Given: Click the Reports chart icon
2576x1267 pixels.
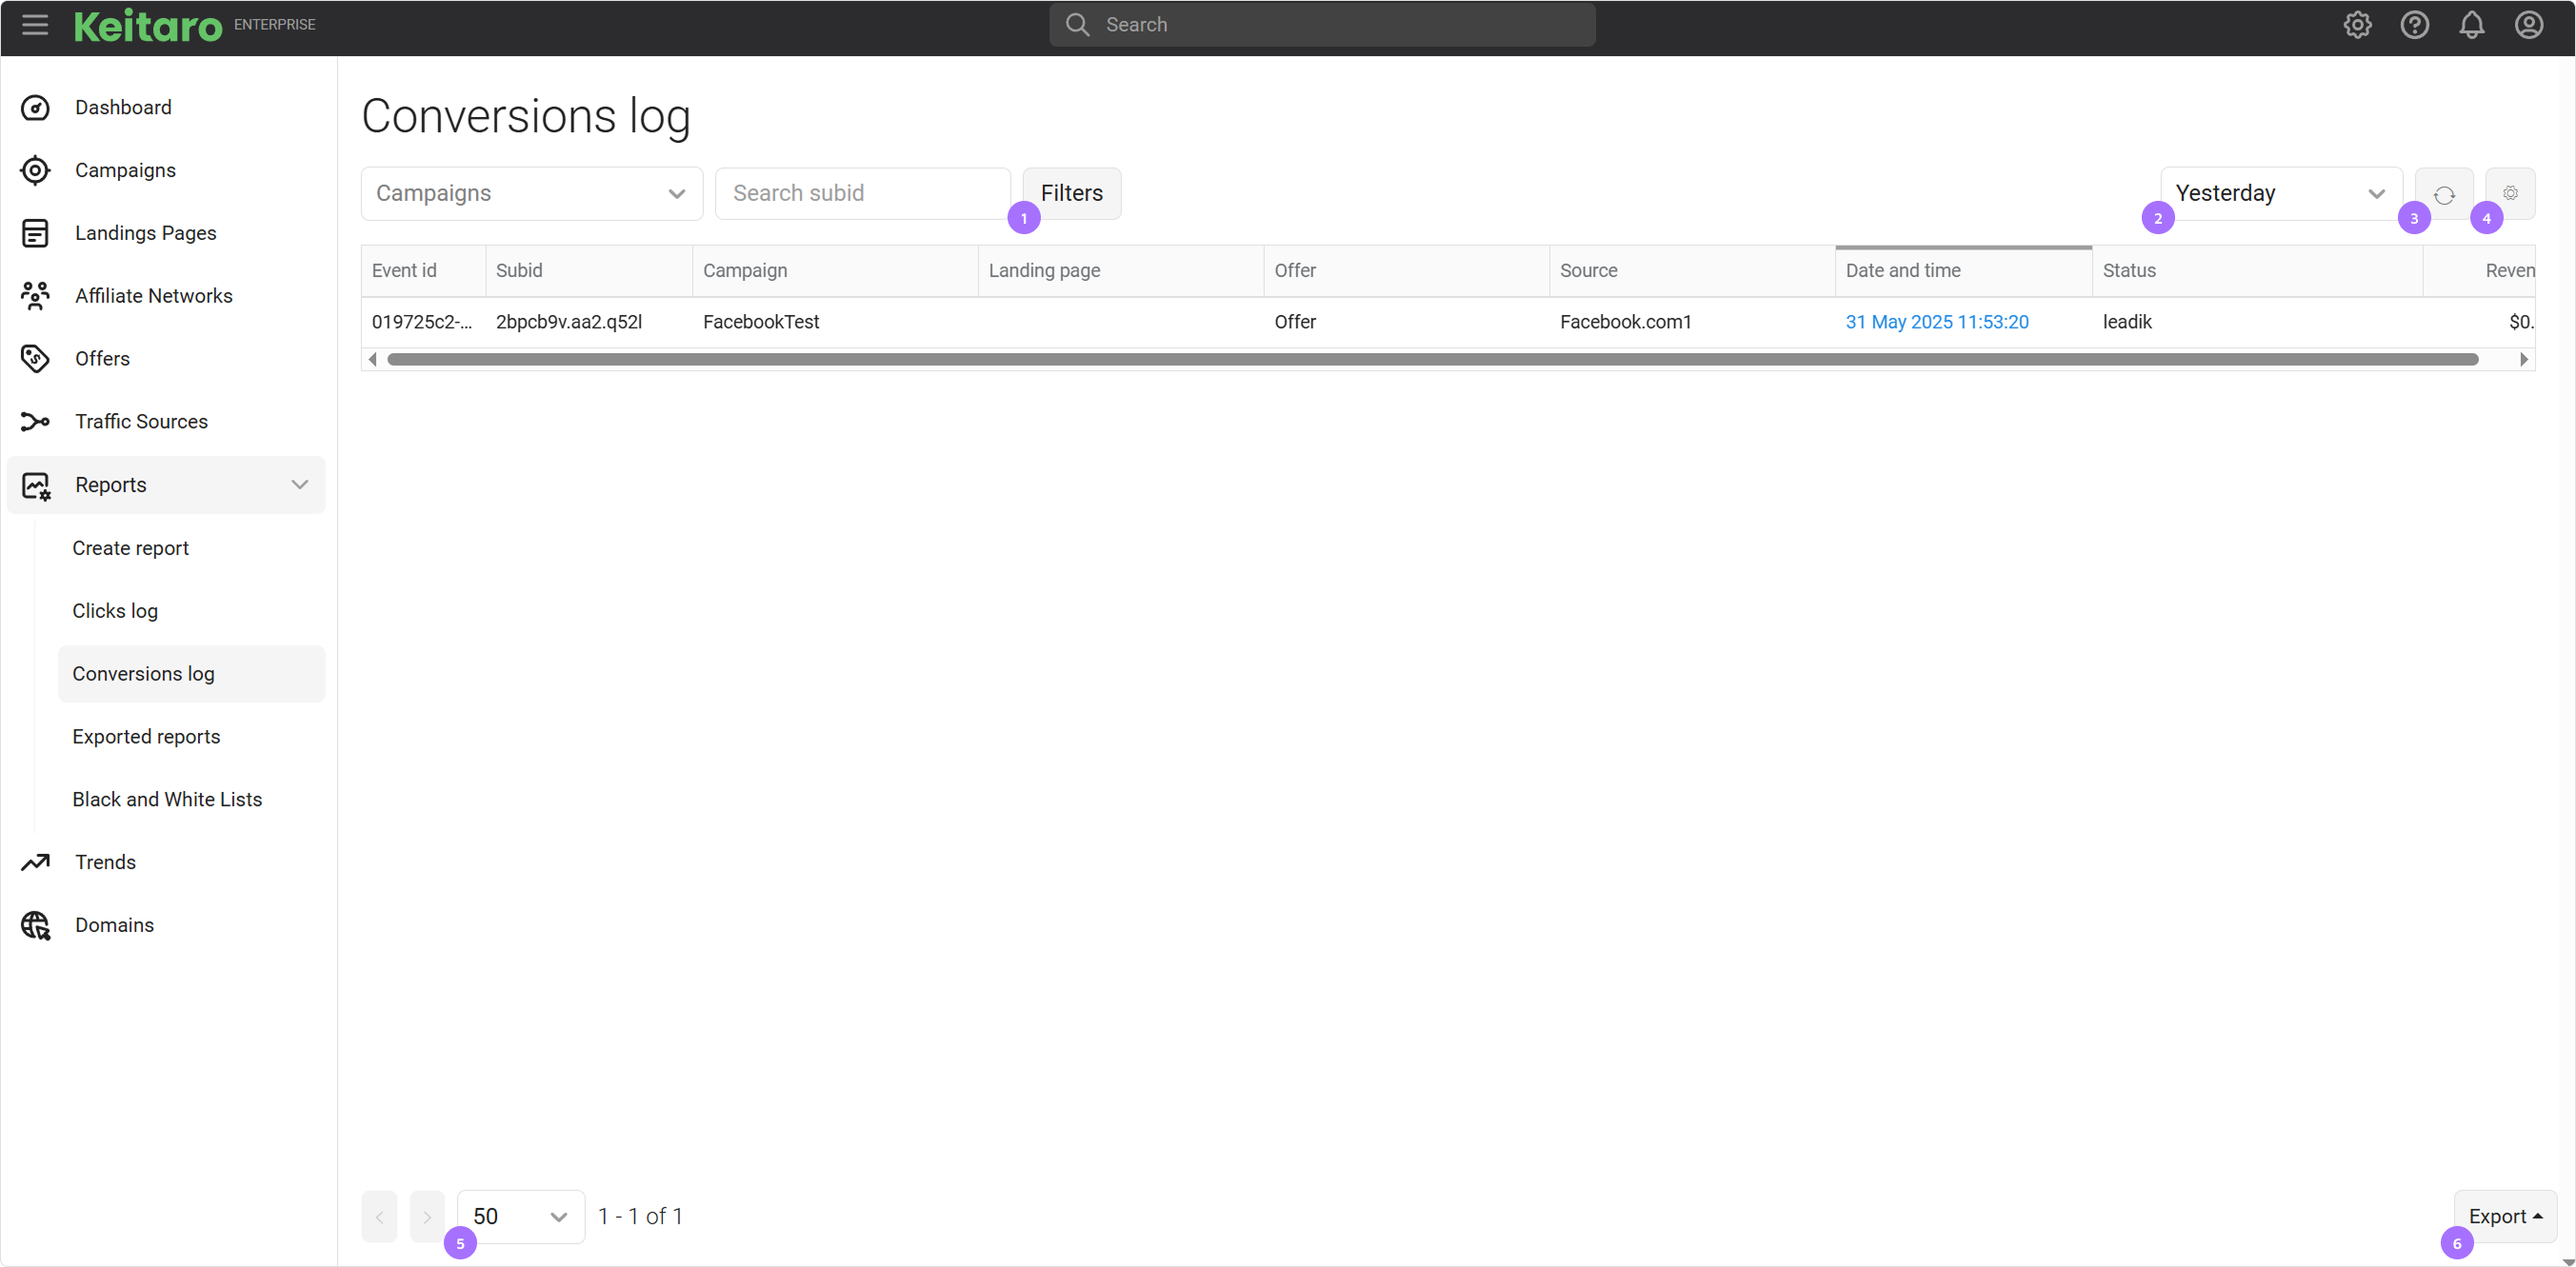Looking at the screenshot, I should (36, 485).
